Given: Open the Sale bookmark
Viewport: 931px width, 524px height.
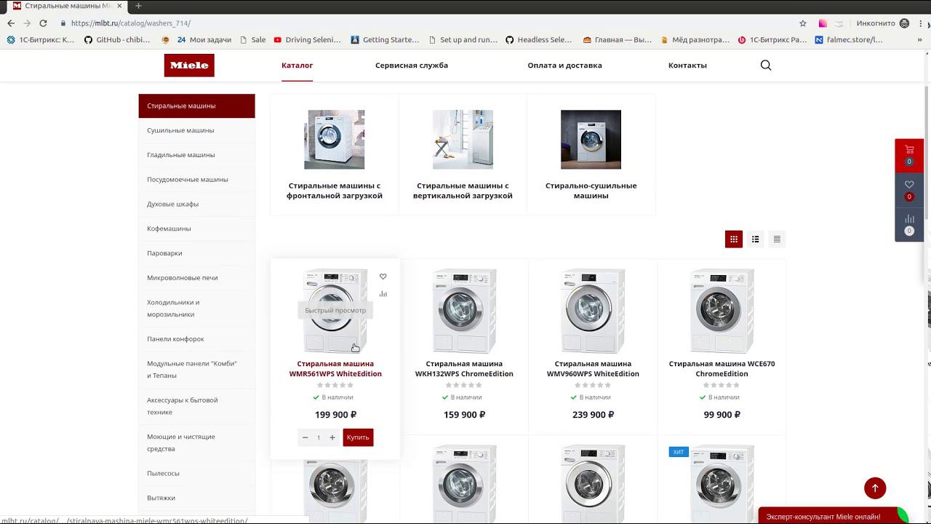Looking at the screenshot, I should coord(253,40).
